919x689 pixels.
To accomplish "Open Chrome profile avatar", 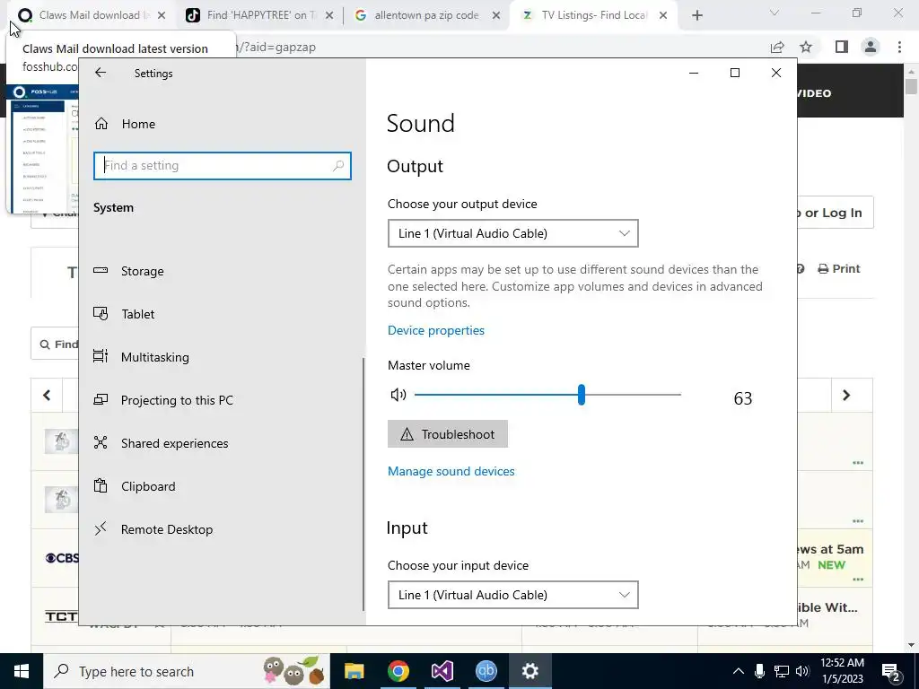I will 871,47.
